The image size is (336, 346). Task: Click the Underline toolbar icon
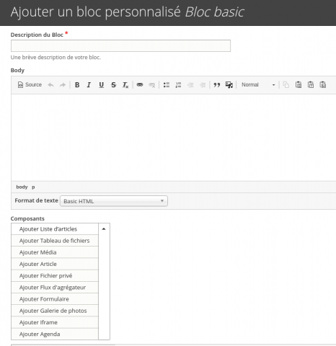101,85
